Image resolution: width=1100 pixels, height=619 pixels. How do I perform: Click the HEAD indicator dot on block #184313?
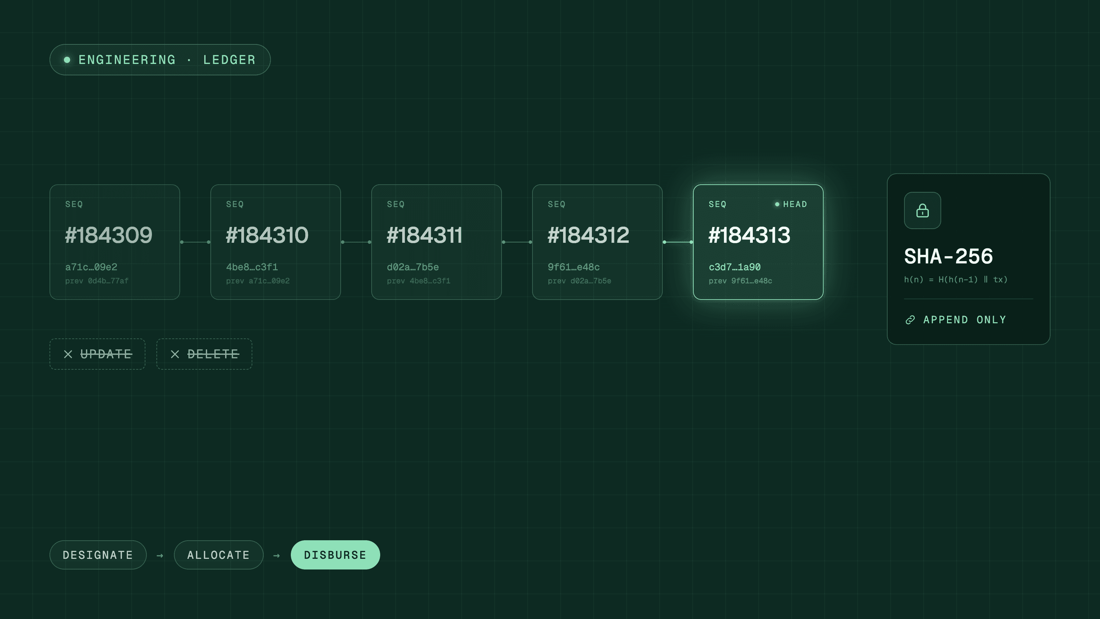tap(777, 204)
